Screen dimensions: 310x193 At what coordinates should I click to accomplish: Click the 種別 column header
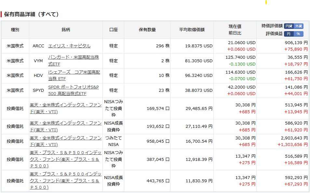(15, 30)
